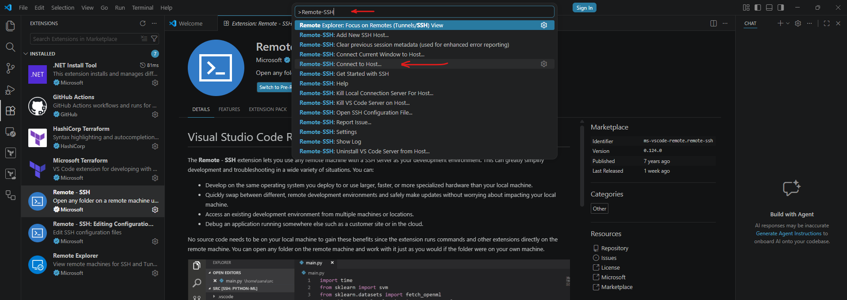Configure keybinding for Focus on Remotes command
847x300 pixels.
coord(544,25)
